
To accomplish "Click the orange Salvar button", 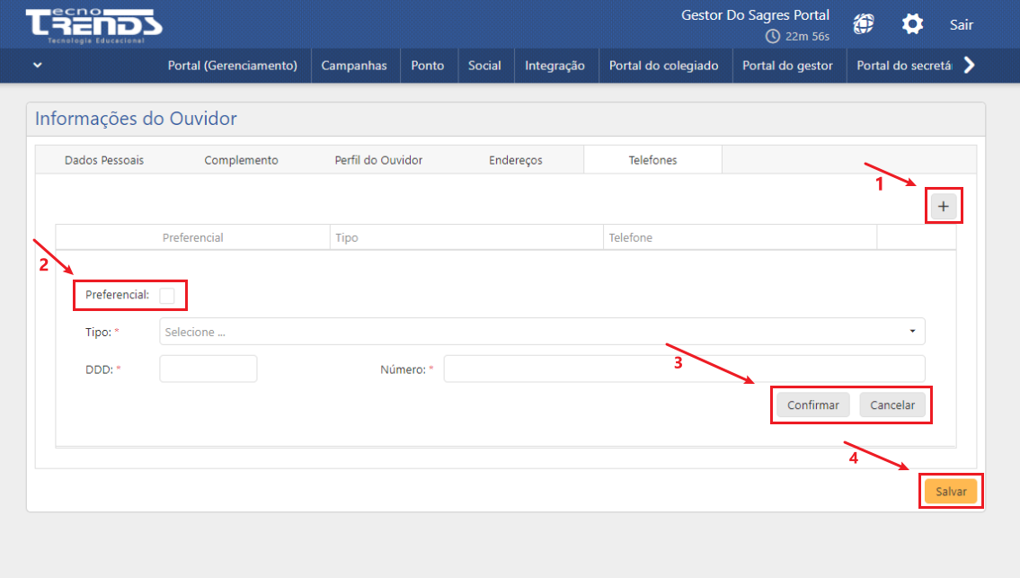I will coord(951,492).
